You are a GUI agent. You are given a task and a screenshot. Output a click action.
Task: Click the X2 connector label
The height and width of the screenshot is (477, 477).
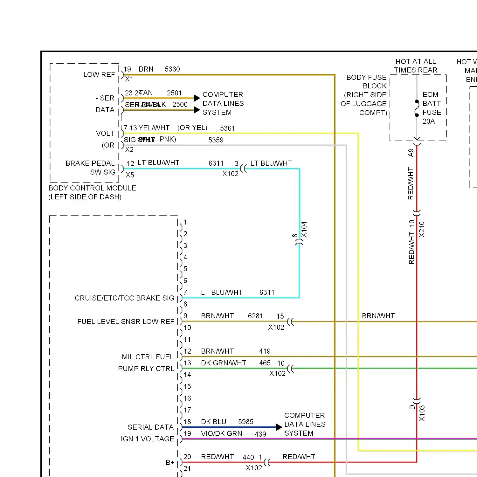129,149
